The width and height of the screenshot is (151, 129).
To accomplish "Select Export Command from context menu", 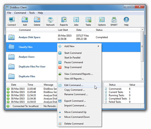I will point(80,101).
